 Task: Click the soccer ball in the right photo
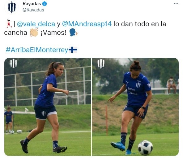pyautogui.click(x=145, y=148)
